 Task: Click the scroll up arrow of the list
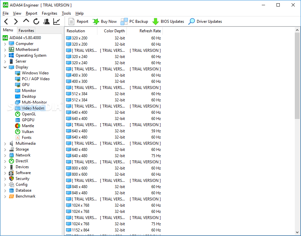[297, 30]
